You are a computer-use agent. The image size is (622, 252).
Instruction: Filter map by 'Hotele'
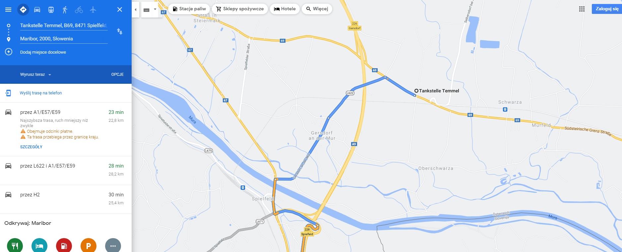285,9
